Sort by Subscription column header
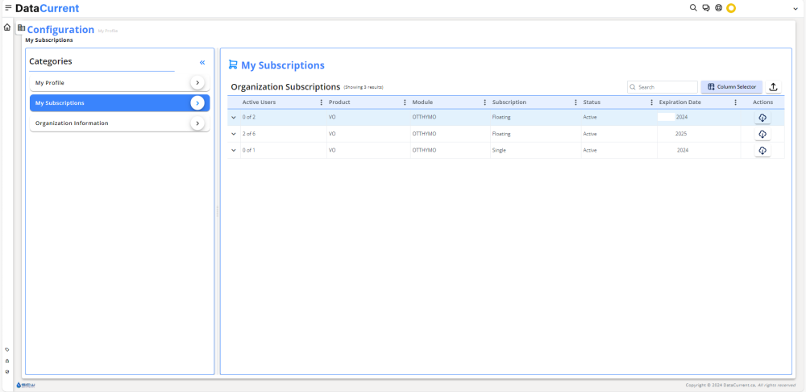Screen dimensions: 806x392 pyautogui.click(x=509, y=102)
